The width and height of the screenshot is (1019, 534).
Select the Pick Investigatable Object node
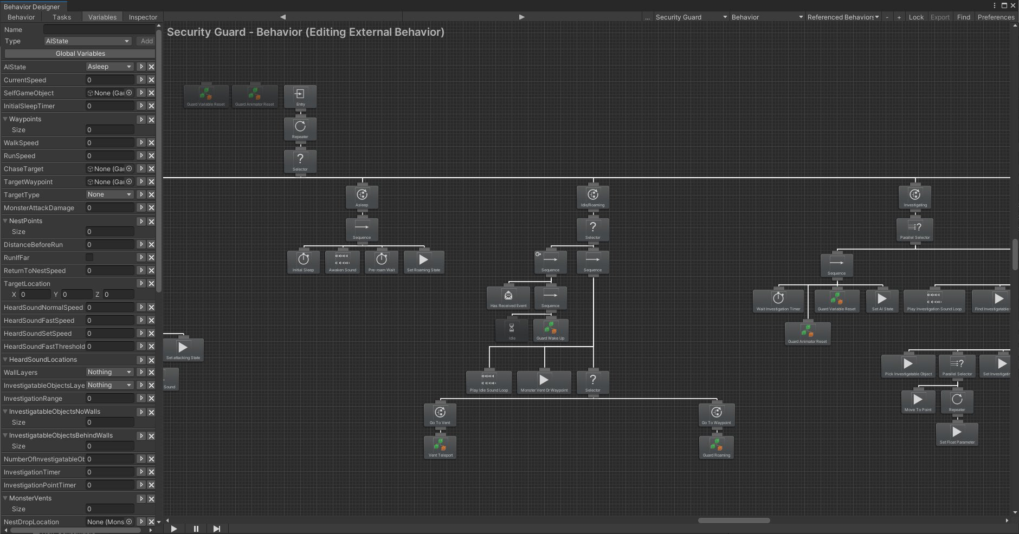[x=908, y=366]
